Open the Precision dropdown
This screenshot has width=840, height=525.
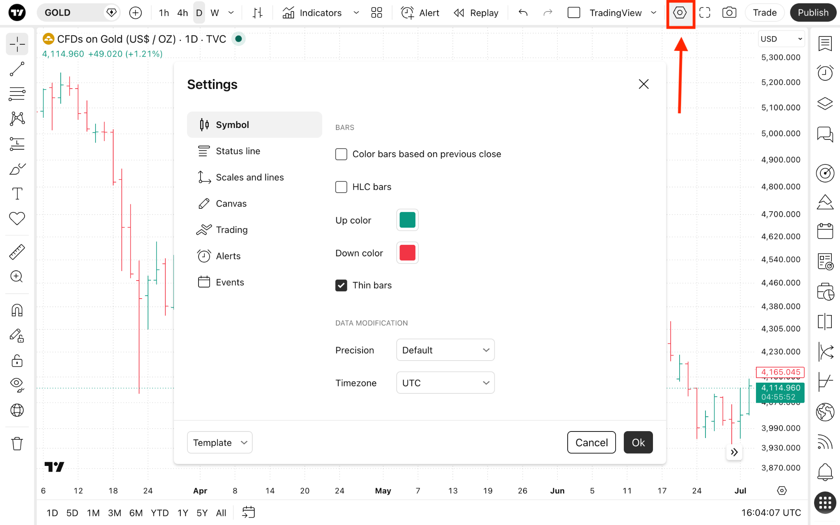point(445,350)
